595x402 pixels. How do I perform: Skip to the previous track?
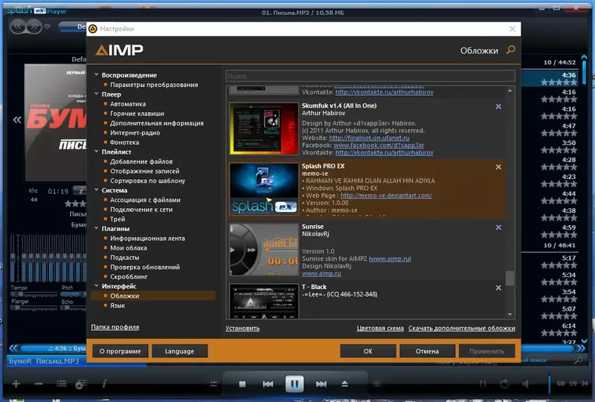tap(268, 384)
